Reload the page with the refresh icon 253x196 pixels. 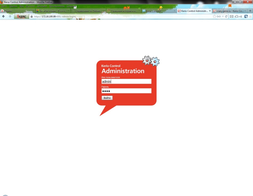(x=226, y=16)
